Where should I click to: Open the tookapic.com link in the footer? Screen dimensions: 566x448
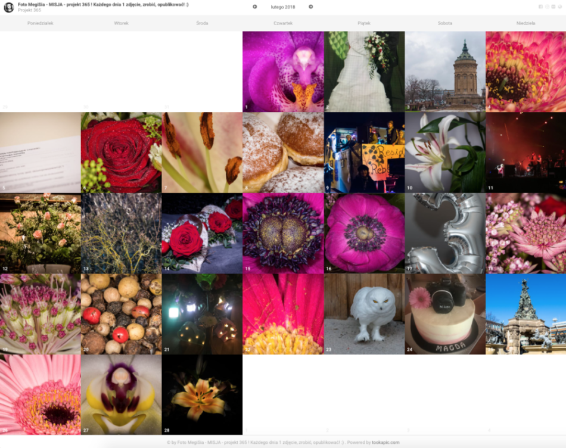tap(385, 443)
